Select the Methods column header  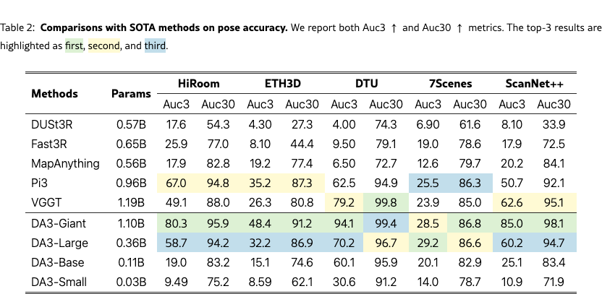tap(54, 94)
